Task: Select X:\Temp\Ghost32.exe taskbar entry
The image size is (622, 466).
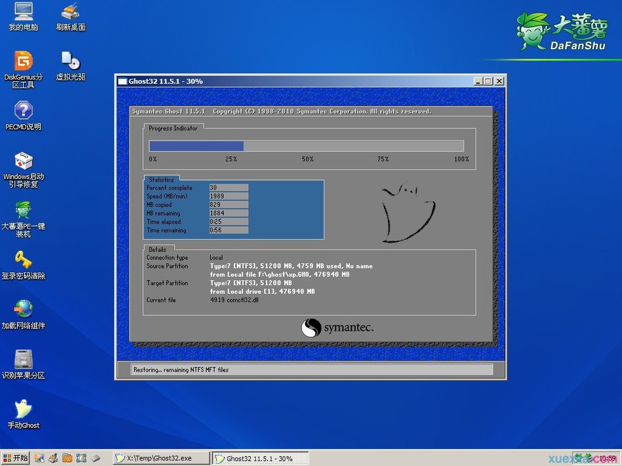Action: click(160, 458)
